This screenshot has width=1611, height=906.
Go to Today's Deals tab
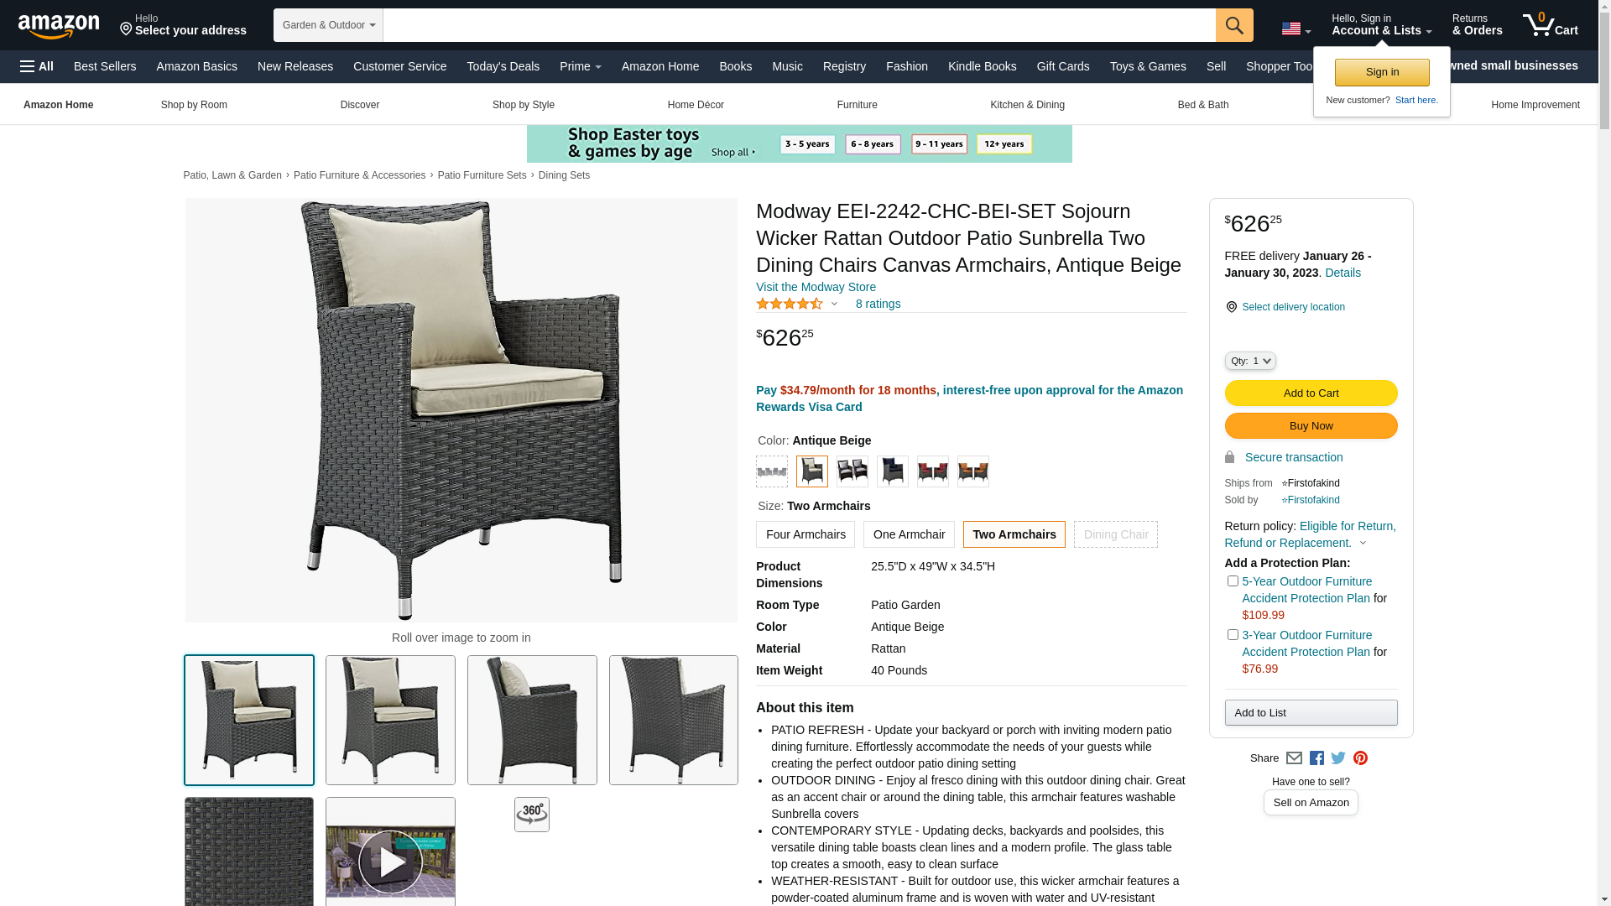[x=503, y=66]
